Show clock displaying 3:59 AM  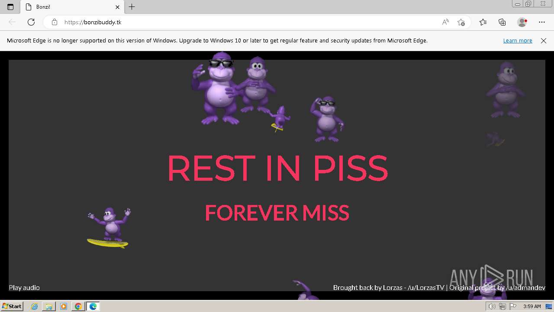(532, 306)
